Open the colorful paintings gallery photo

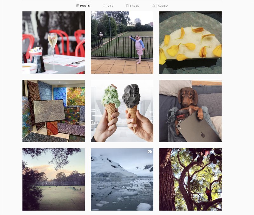54,111
